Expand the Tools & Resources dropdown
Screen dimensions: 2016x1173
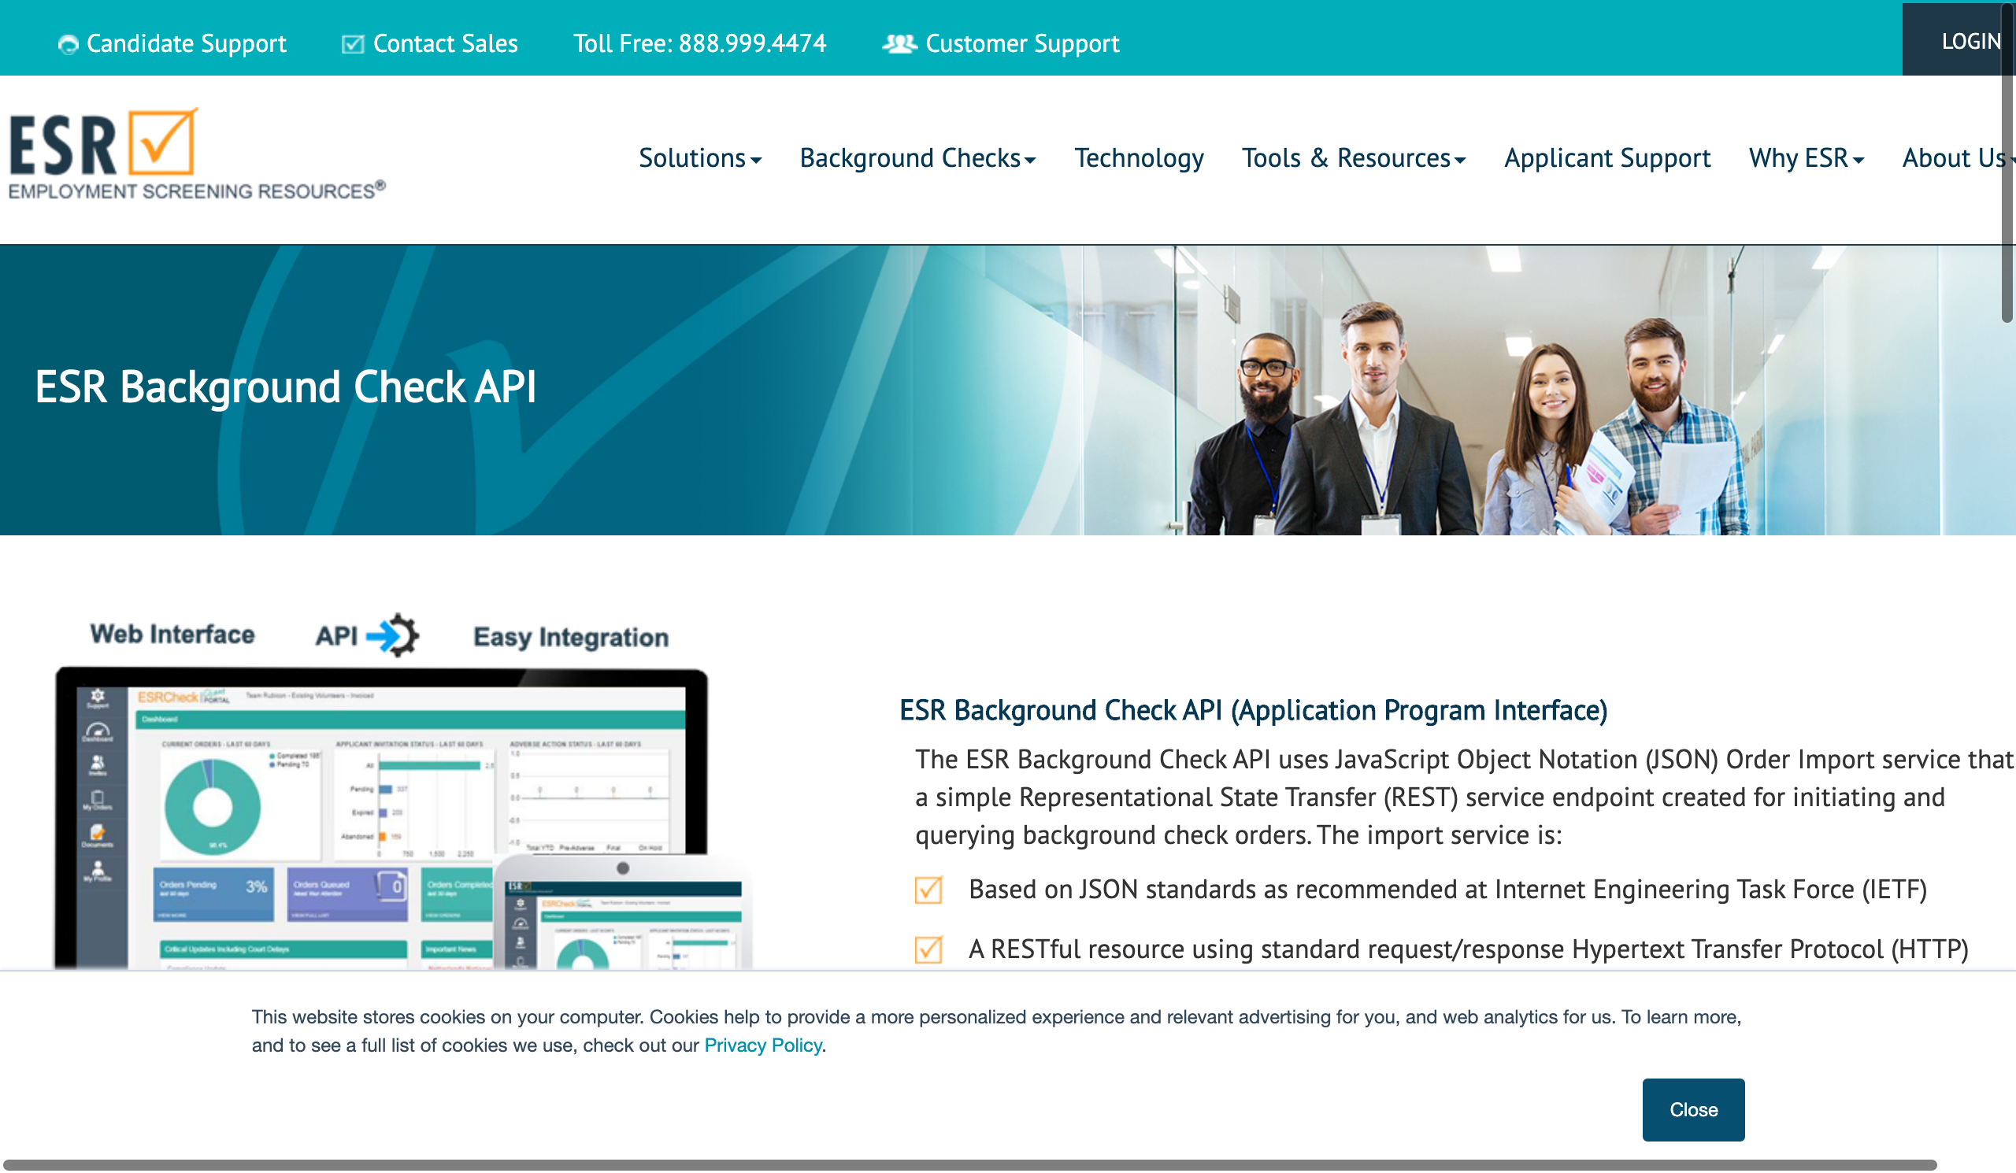(x=1354, y=158)
